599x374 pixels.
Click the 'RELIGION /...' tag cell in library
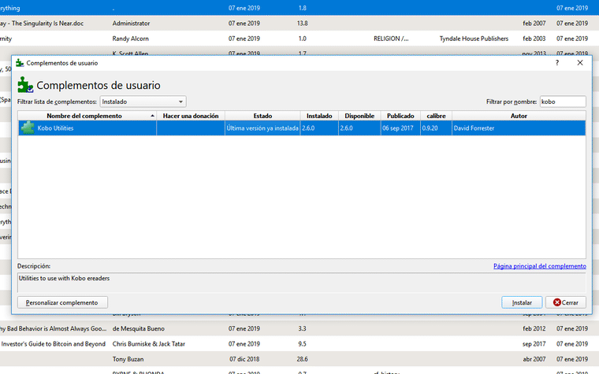391,39
